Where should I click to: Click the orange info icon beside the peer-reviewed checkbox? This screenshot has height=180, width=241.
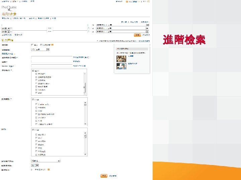tap(52, 45)
